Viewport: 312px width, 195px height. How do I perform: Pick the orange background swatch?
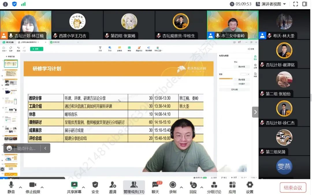[226, 79]
